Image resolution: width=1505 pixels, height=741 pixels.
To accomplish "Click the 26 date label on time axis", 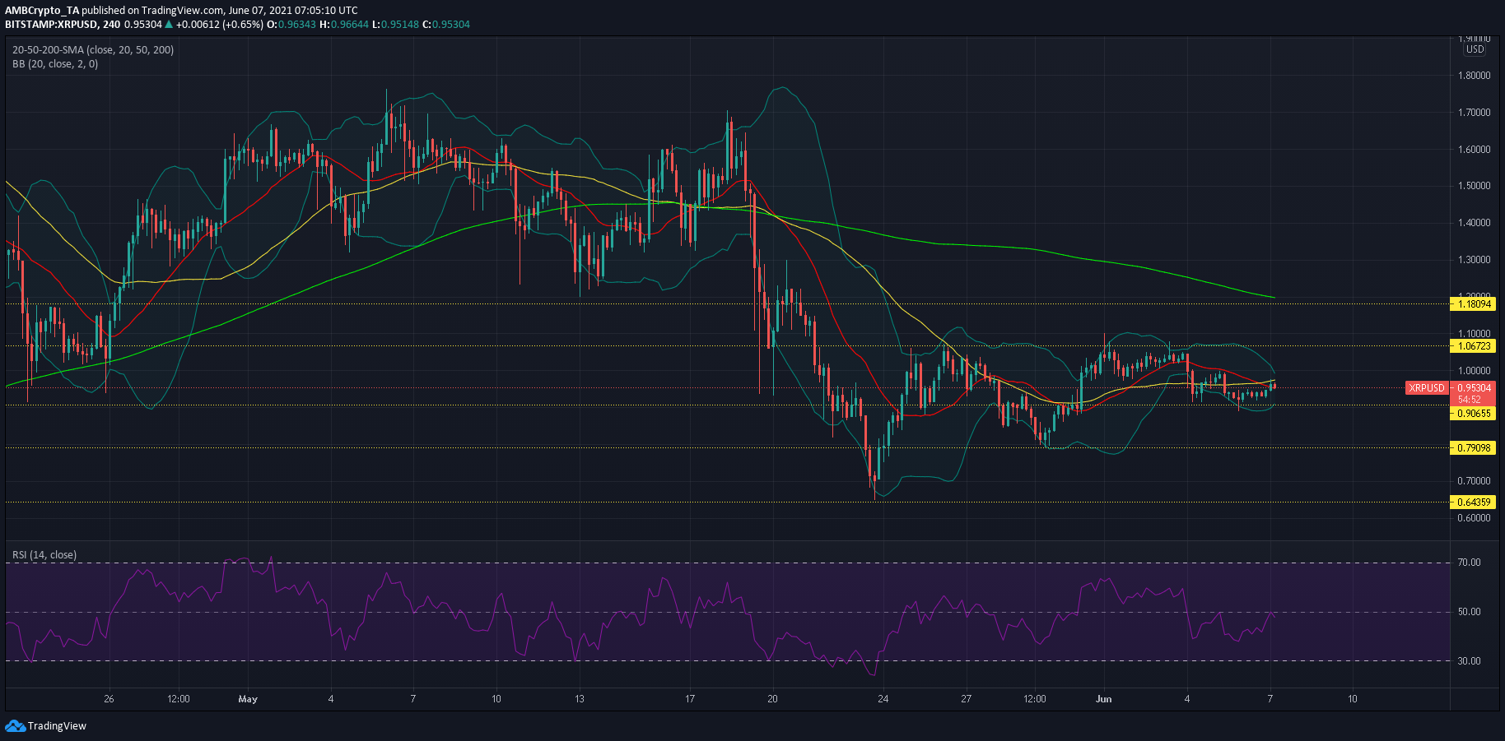I will [x=109, y=699].
